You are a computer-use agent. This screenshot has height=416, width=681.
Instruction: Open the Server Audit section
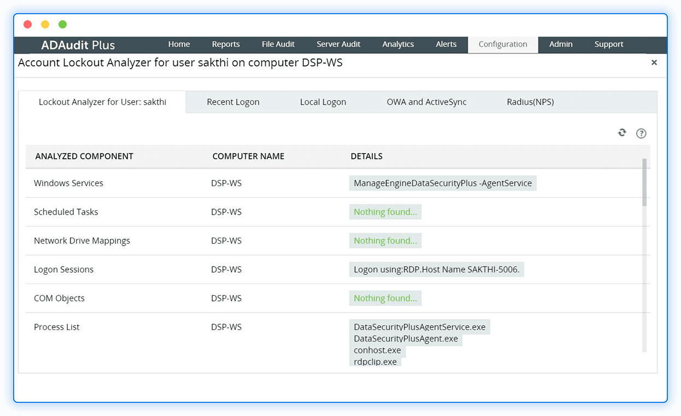[x=338, y=44]
